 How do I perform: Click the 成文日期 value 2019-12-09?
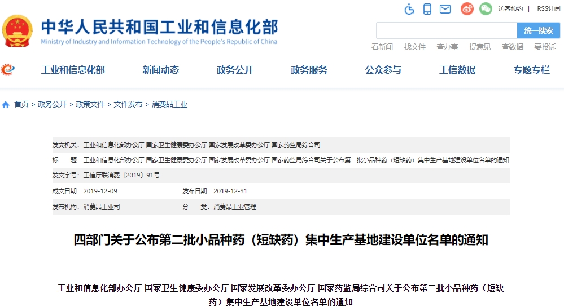click(100, 191)
